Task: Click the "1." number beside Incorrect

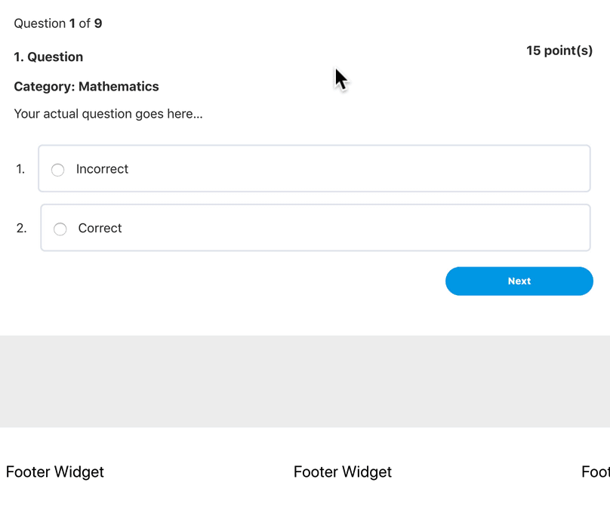Action: [20, 169]
